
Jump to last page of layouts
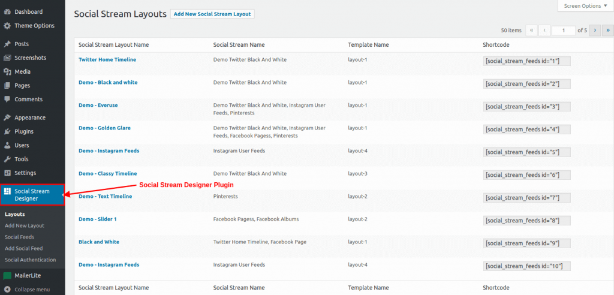coord(608,30)
